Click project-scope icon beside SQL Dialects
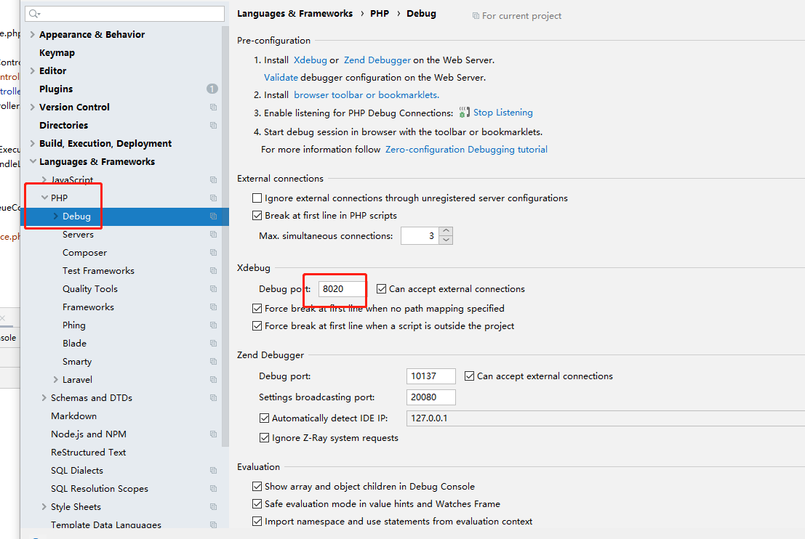 (213, 471)
